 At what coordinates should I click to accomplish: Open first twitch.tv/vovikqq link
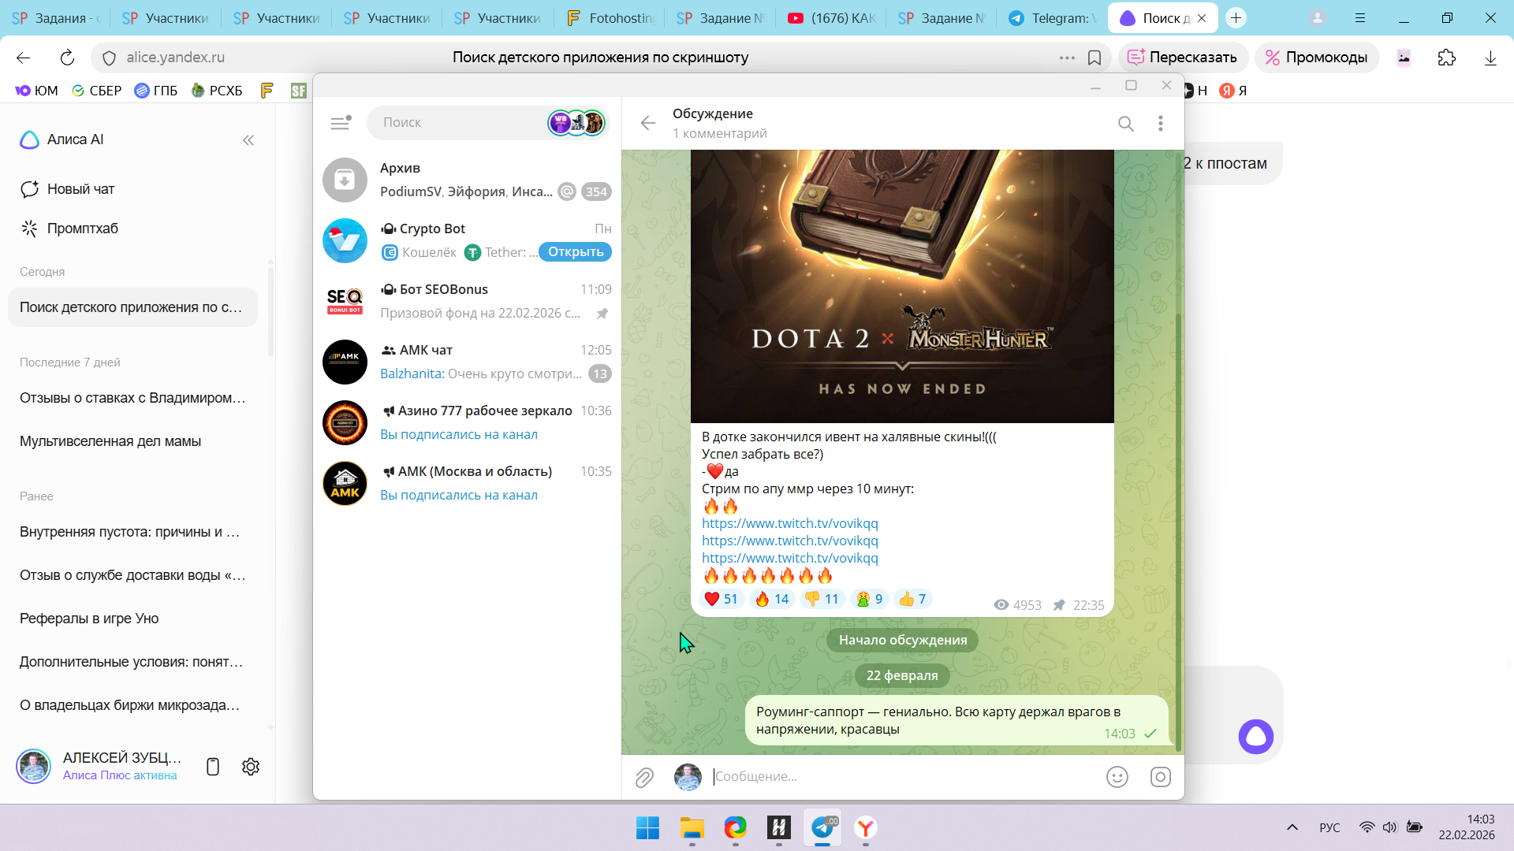(789, 523)
